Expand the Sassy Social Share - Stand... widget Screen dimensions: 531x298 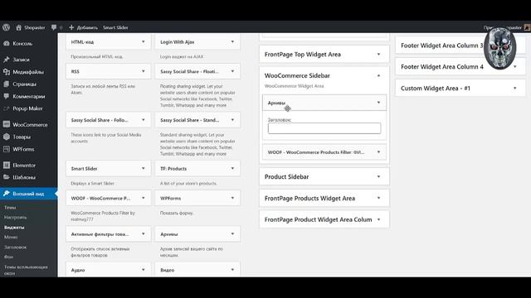232,120
